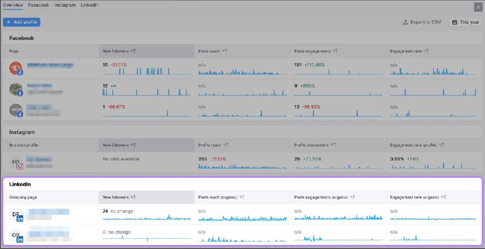The width and height of the screenshot is (485, 249).
Task: Click the Facebook section heading
Action: (x=22, y=38)
